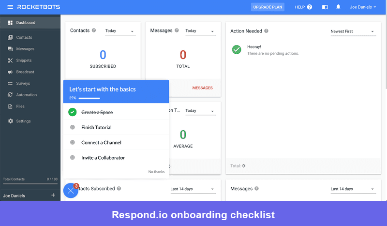This screenshot has height=226, width=387.
Task: Open Messages chart Last 14 days dropdown
Action: (353, 189)
